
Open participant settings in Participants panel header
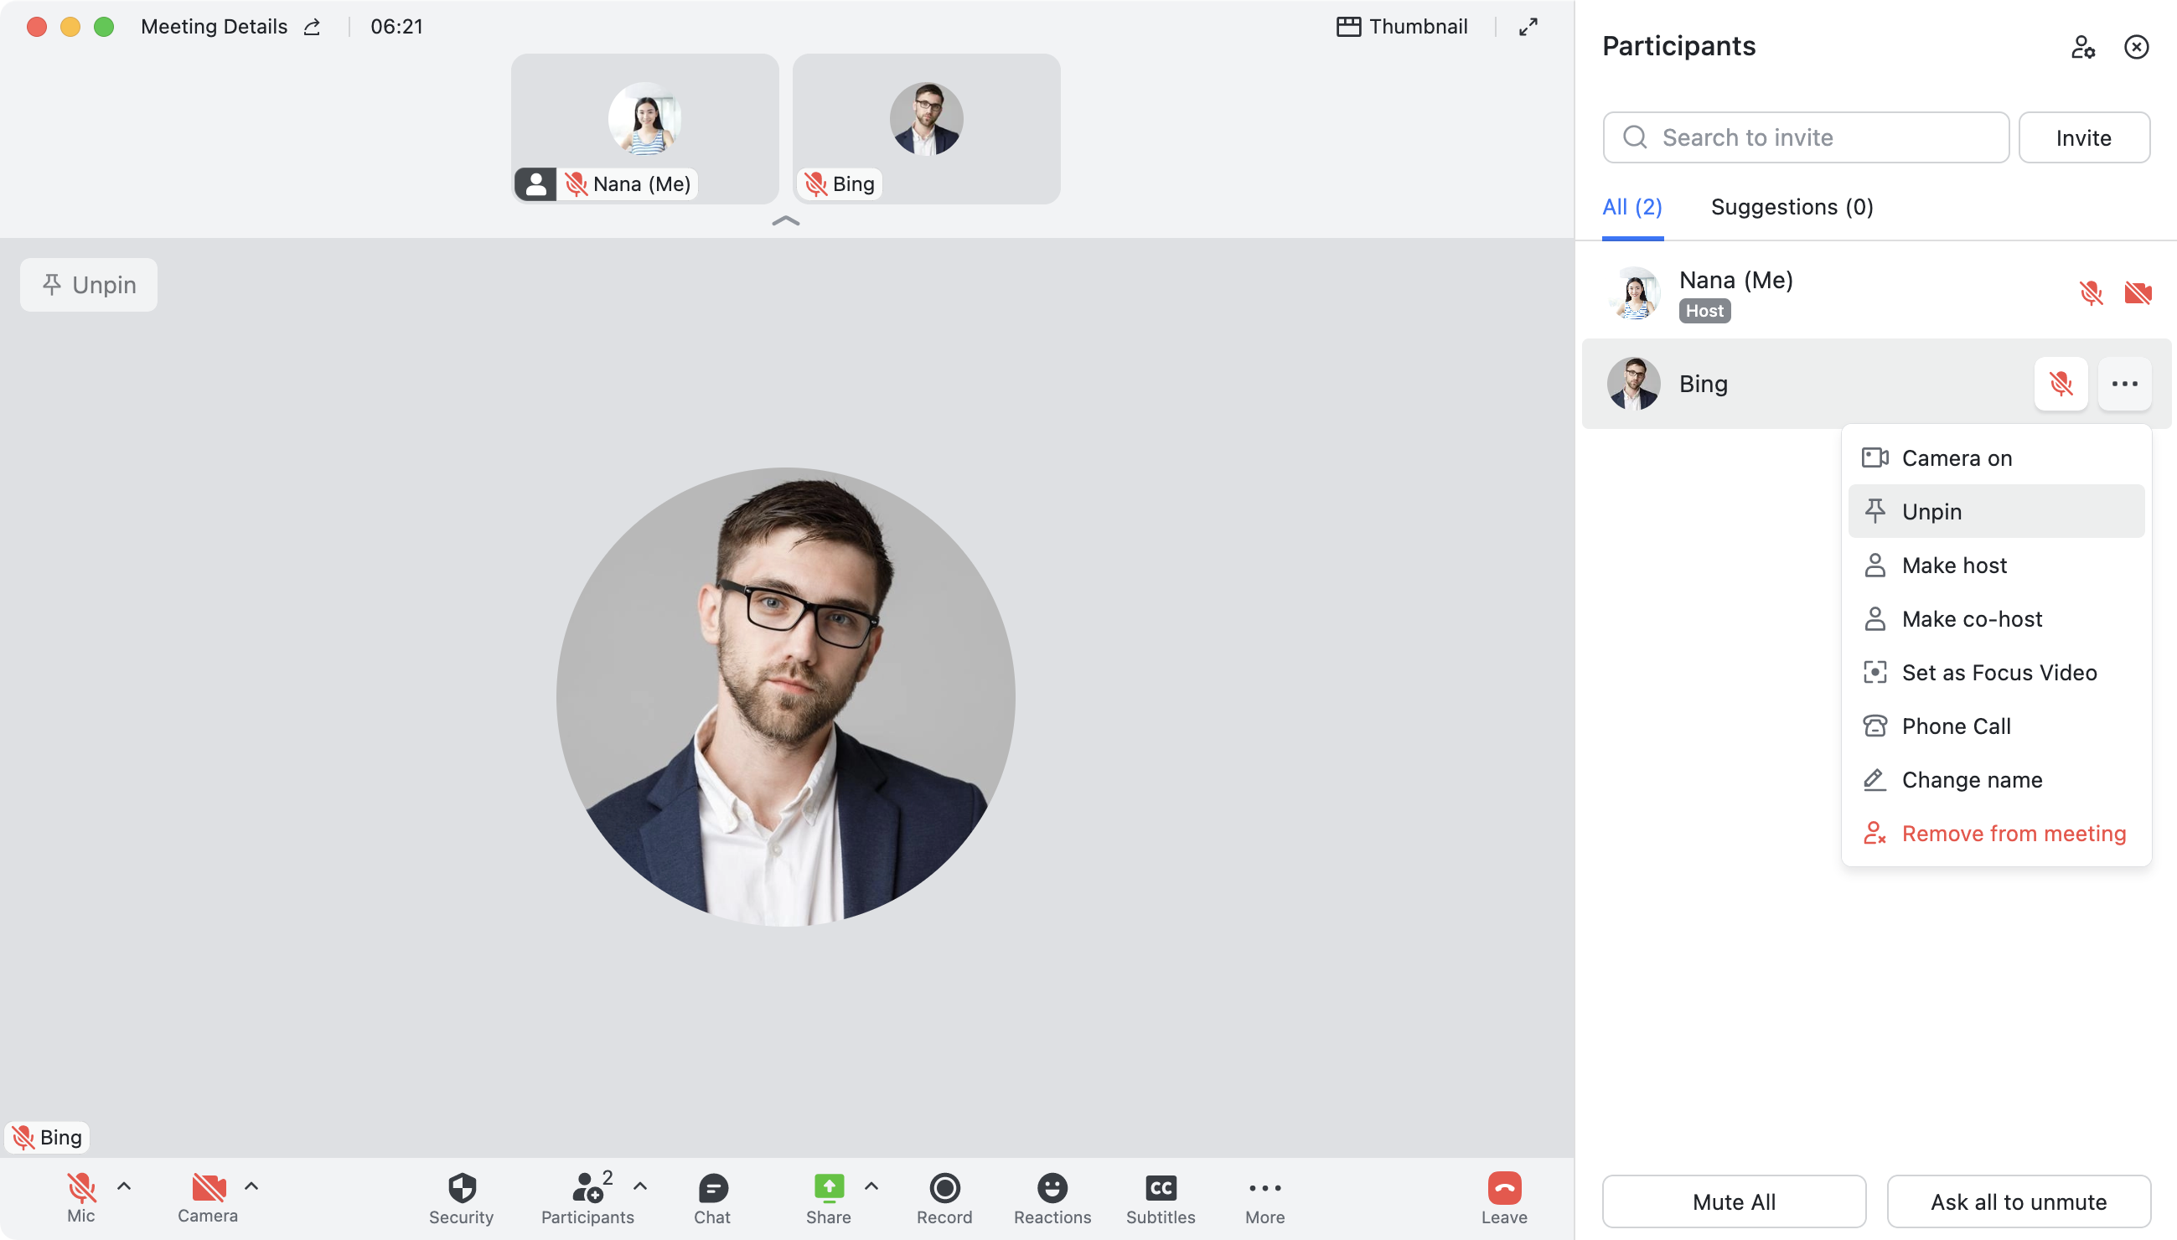2082,47
